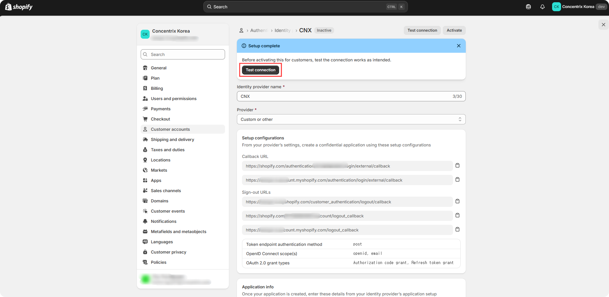609x297 pixels.
Task: Select Customer accounts in sidebar
Action: 183,129
